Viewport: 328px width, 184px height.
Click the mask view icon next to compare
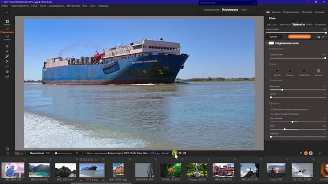pyautogui.click(x=184, y=153)
